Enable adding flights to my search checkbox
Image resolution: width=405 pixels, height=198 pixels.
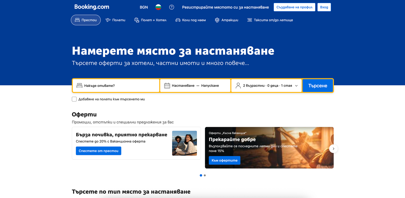pos(74,99)
